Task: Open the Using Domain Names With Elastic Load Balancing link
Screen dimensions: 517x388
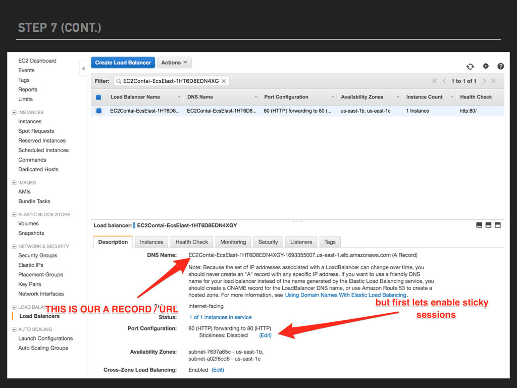Action: point(345,295)
